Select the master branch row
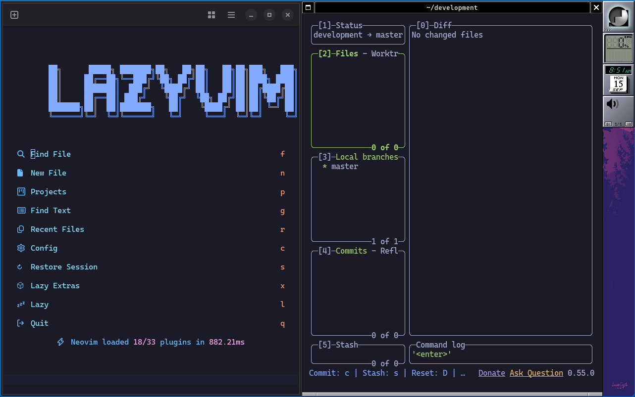The height and width of the screenshot is (397, 635). coord(358,167)
